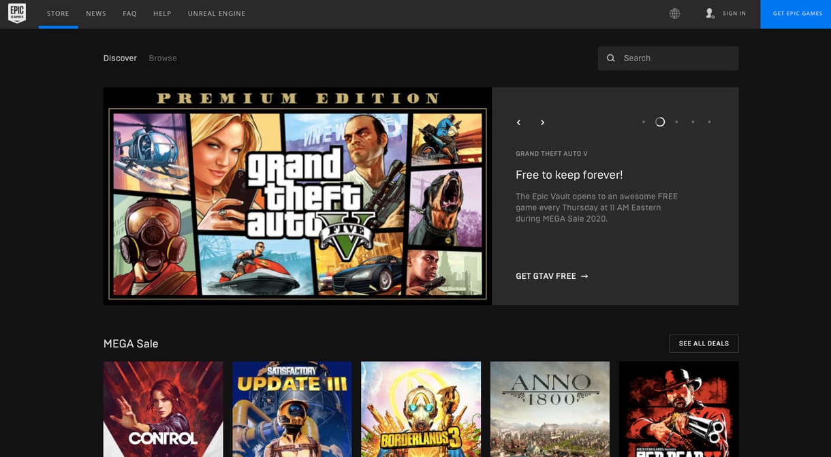Image resolution: width=831 pixels, height=457 pixels.
Task: Open the Help menu item
Action: [162, 14]
